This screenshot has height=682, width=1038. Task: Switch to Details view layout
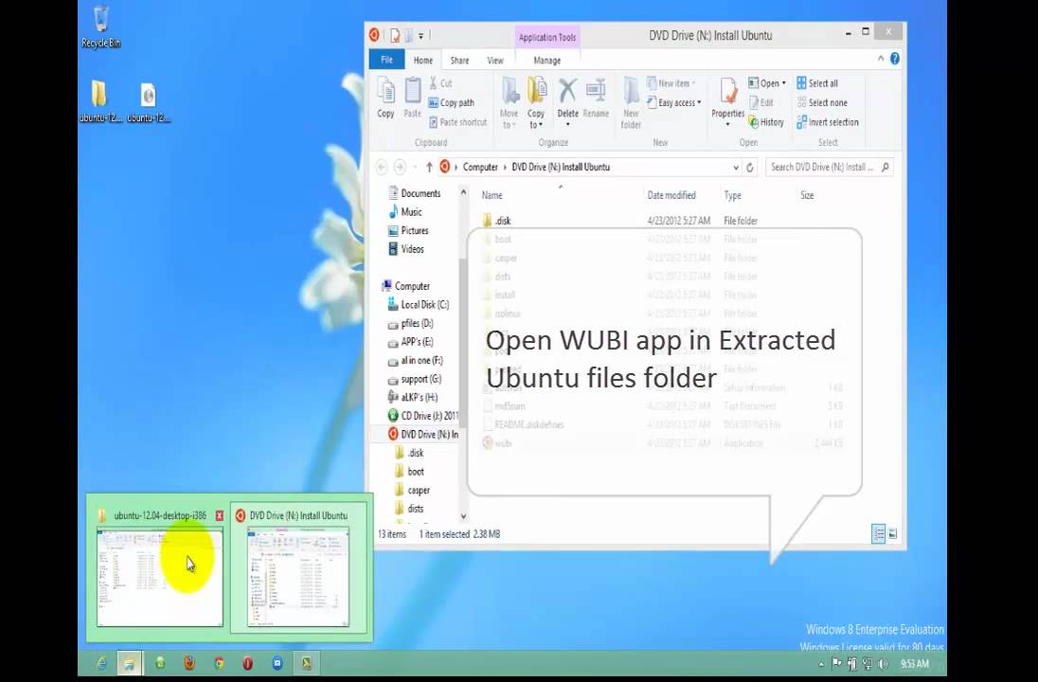879,533
